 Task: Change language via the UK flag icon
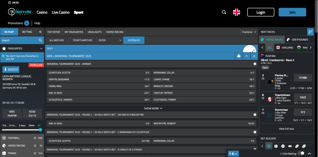pyautogui.click(x=236, y=12)
